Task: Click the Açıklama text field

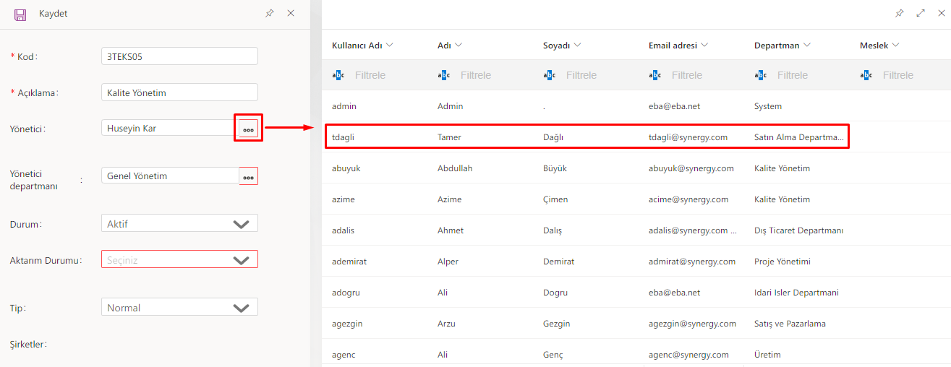Action: pyautogui.click(x=179, y=92)
